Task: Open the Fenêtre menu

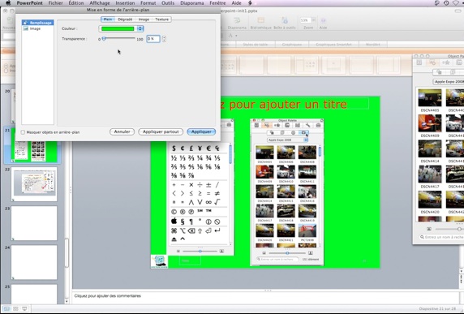Action: [217, 3]
